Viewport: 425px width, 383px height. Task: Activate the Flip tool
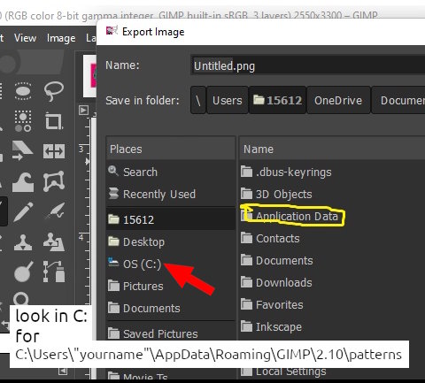54,151
